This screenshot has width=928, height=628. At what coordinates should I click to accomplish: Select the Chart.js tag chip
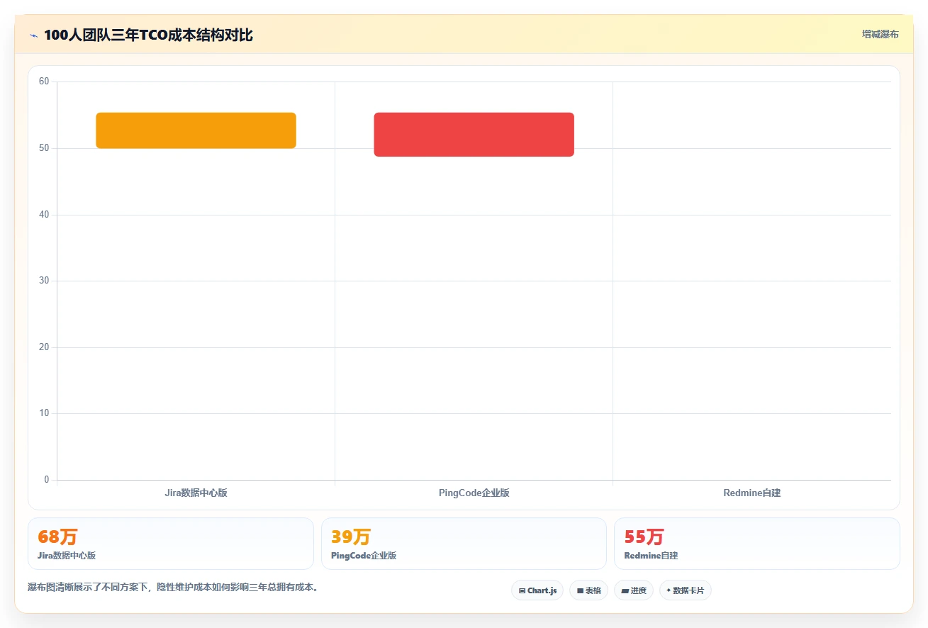coord(537,590)
